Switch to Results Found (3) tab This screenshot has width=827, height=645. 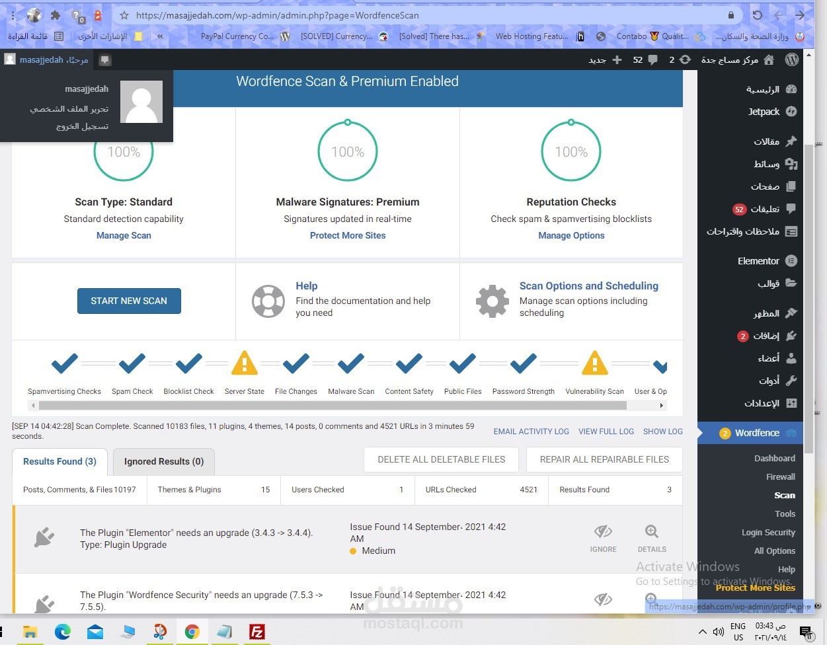59,461
